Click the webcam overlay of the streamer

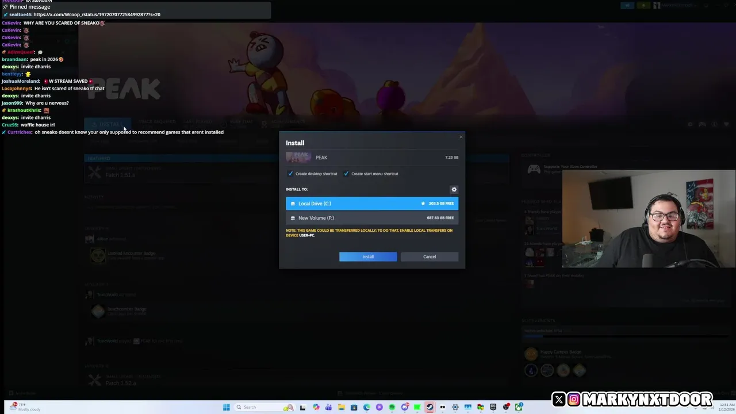click(x=649, y=218)
